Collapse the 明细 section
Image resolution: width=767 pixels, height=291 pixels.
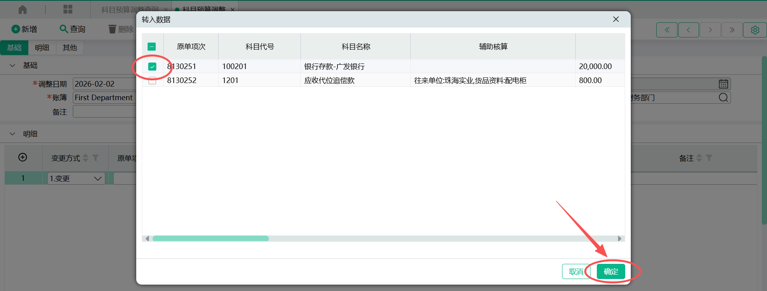[x=12, y=134]
